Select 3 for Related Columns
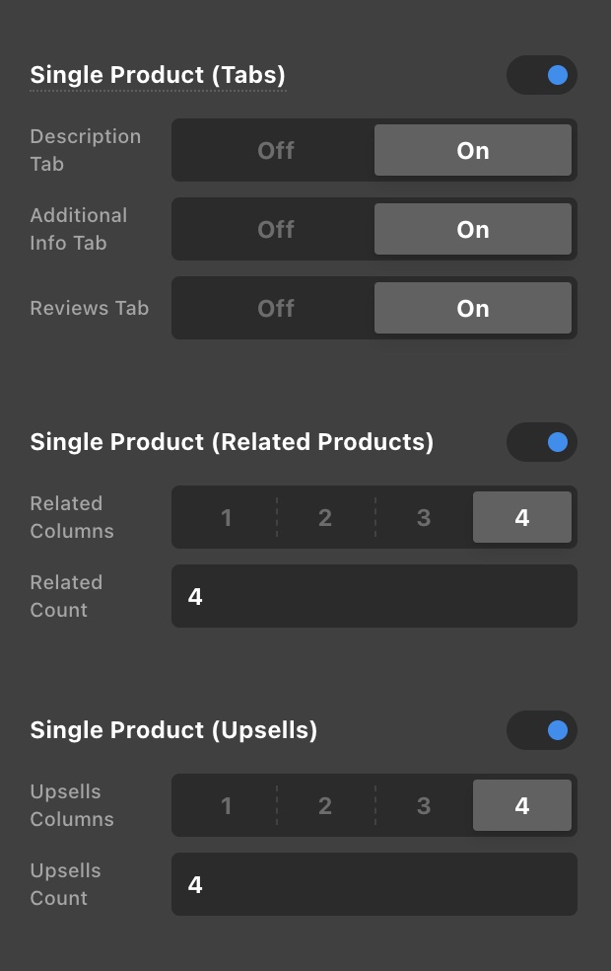611x971 pixels. (x=424, y=518)
